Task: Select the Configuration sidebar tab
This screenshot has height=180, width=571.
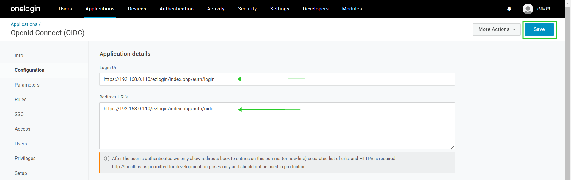Action: [x=29, y=70]
